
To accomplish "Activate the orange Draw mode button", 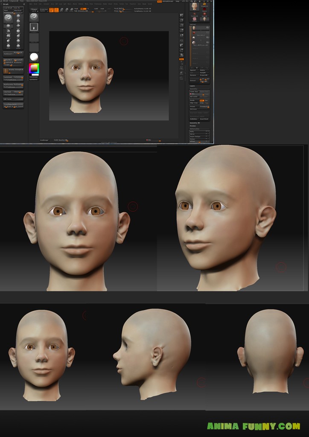I will pos(56,9).
